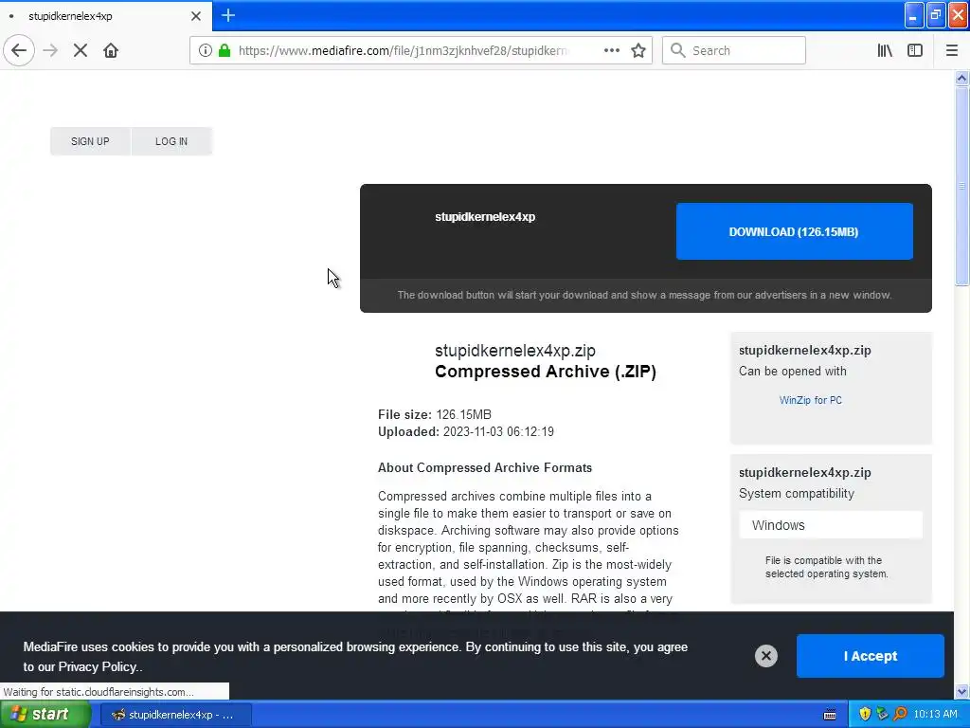Open the Windows compatibility dropdown
Image resolution: width=970 pixels, height=728 pixels.
click(x=831, y=525)
